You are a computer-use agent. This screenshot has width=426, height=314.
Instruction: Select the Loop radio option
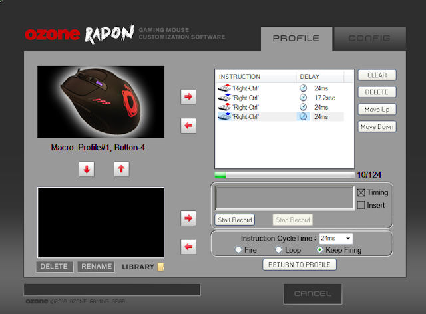coord(278,250)
